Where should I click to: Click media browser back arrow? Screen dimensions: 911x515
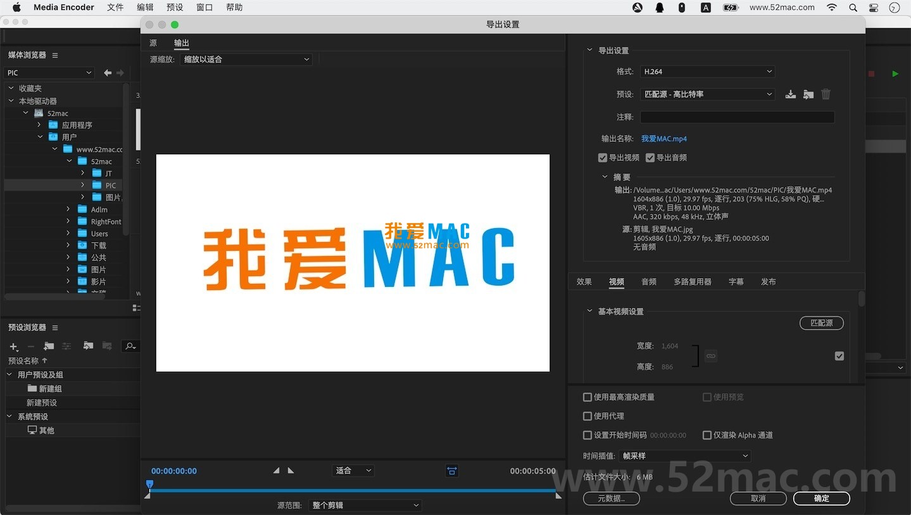(108, 73)
